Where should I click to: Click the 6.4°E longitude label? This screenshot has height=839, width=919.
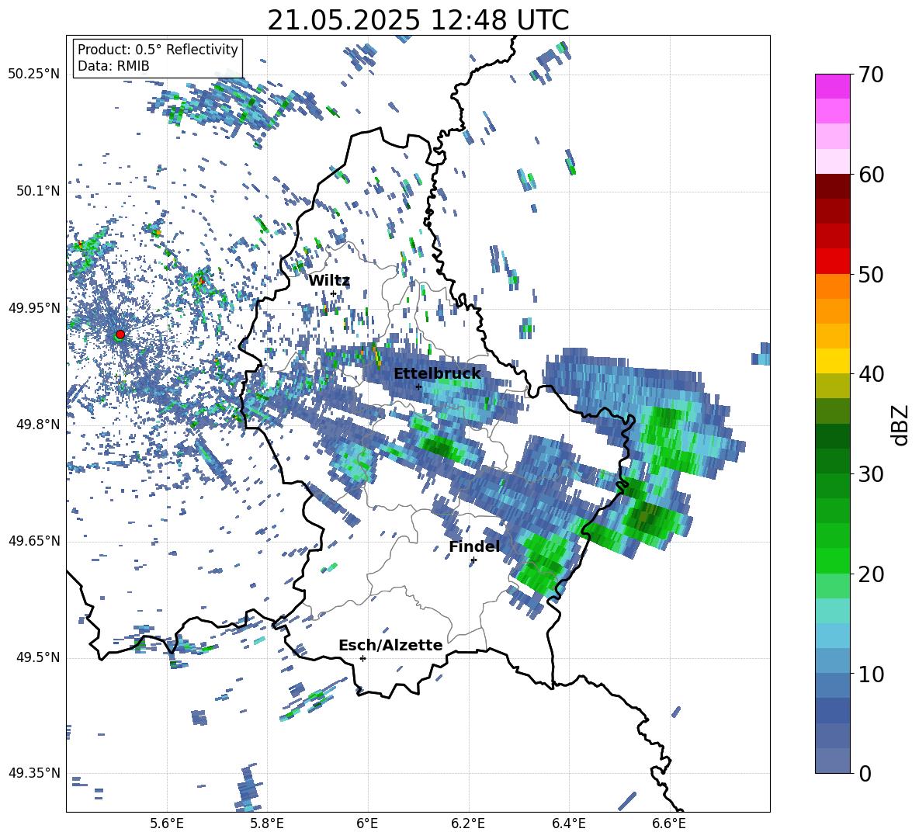pyautogui.click(x=568, y=823)
